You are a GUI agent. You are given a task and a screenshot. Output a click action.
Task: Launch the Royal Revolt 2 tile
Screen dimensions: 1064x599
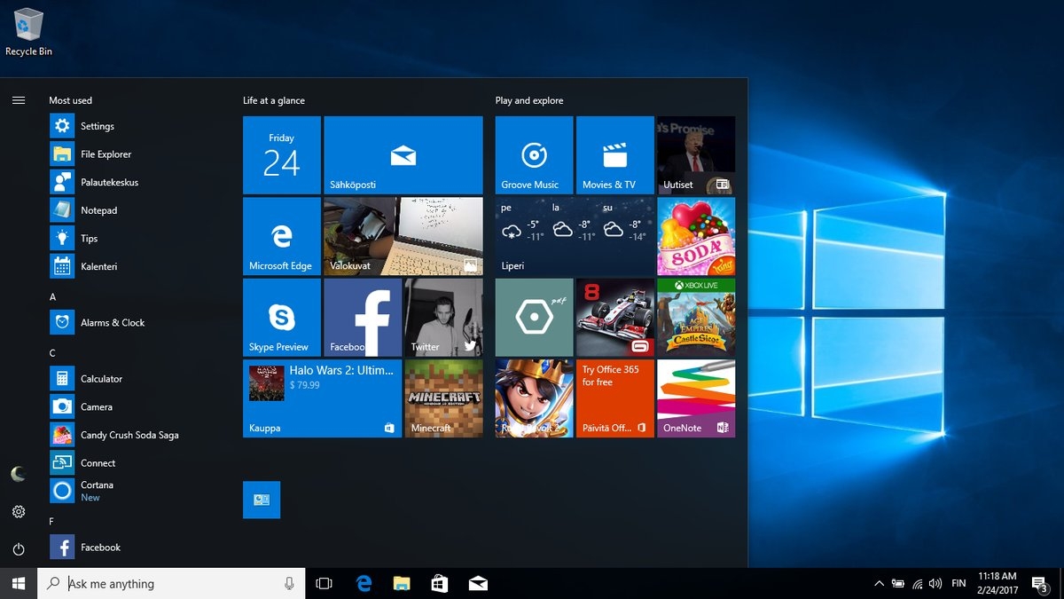tap(535, 398)
